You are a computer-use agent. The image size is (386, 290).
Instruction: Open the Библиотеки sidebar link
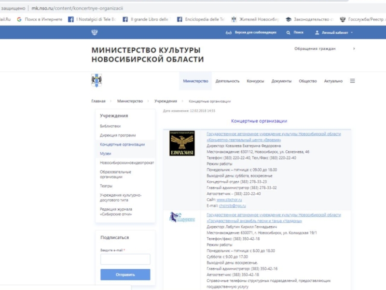pyautogui.click(x=110, y=126)
